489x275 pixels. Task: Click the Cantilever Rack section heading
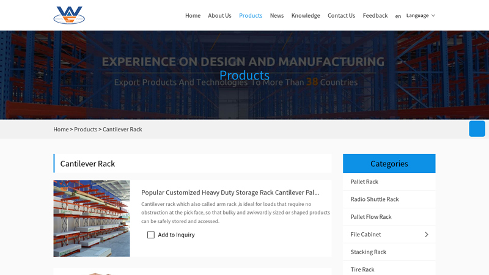tap(87, 163)
